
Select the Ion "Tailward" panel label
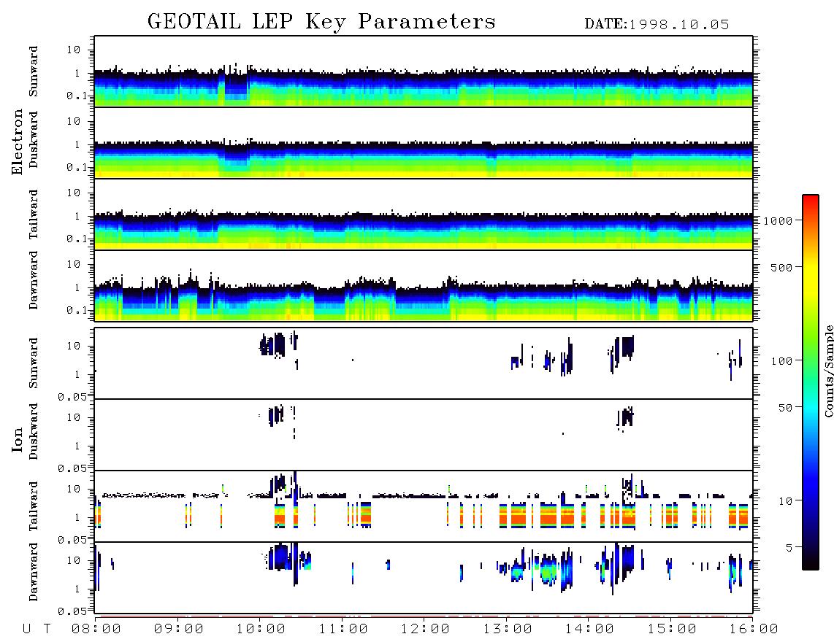34,506
